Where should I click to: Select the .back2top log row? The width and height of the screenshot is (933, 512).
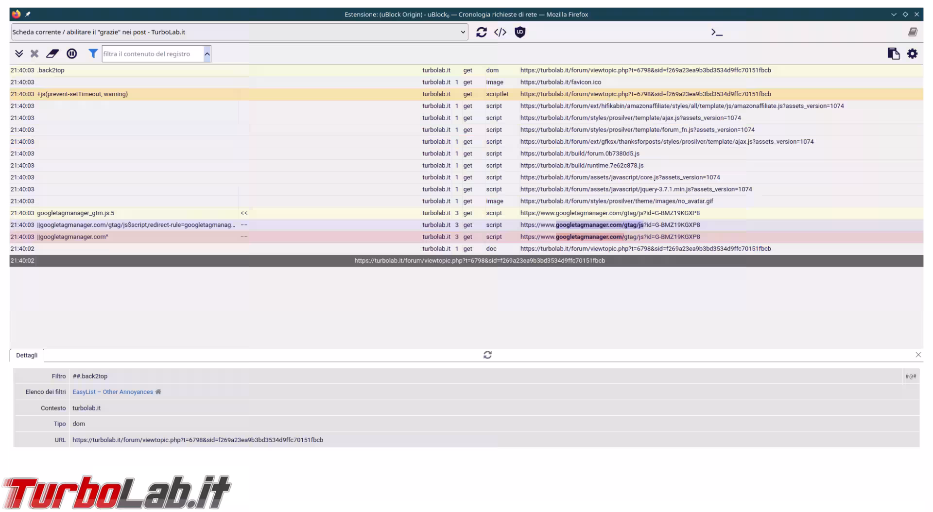pos(466,70)
